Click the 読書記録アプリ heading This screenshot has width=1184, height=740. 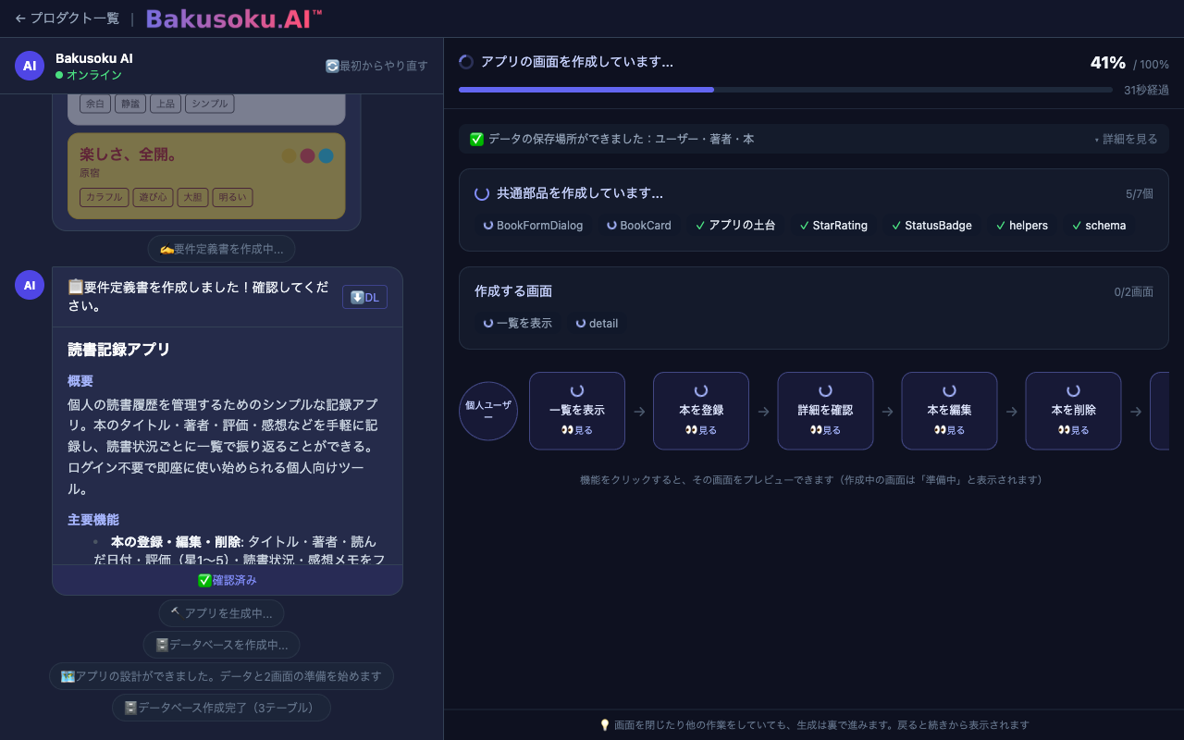[x=119, y=350]
